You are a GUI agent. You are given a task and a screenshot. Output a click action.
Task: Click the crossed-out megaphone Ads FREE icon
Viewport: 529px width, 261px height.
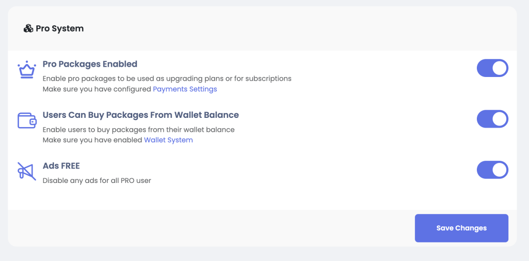[x=27, y=171]
